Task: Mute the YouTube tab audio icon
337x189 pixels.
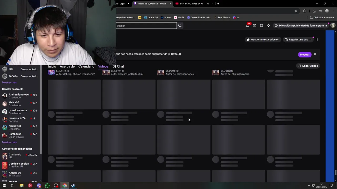Action: (x=208, y=3)
